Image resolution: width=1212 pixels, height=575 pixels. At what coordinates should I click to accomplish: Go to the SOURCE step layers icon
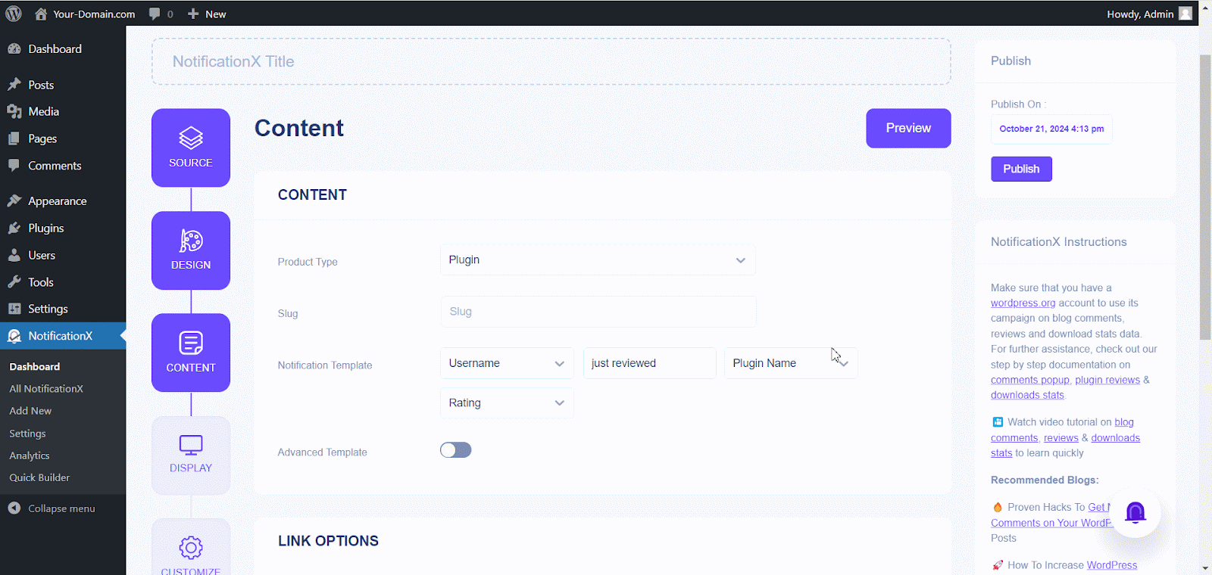pyautogui.click(x=191, y=138)
